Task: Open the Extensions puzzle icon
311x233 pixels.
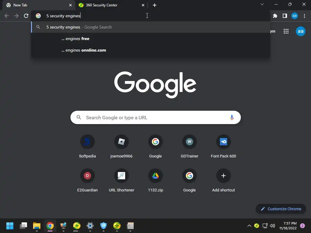Action: [275, 16]
